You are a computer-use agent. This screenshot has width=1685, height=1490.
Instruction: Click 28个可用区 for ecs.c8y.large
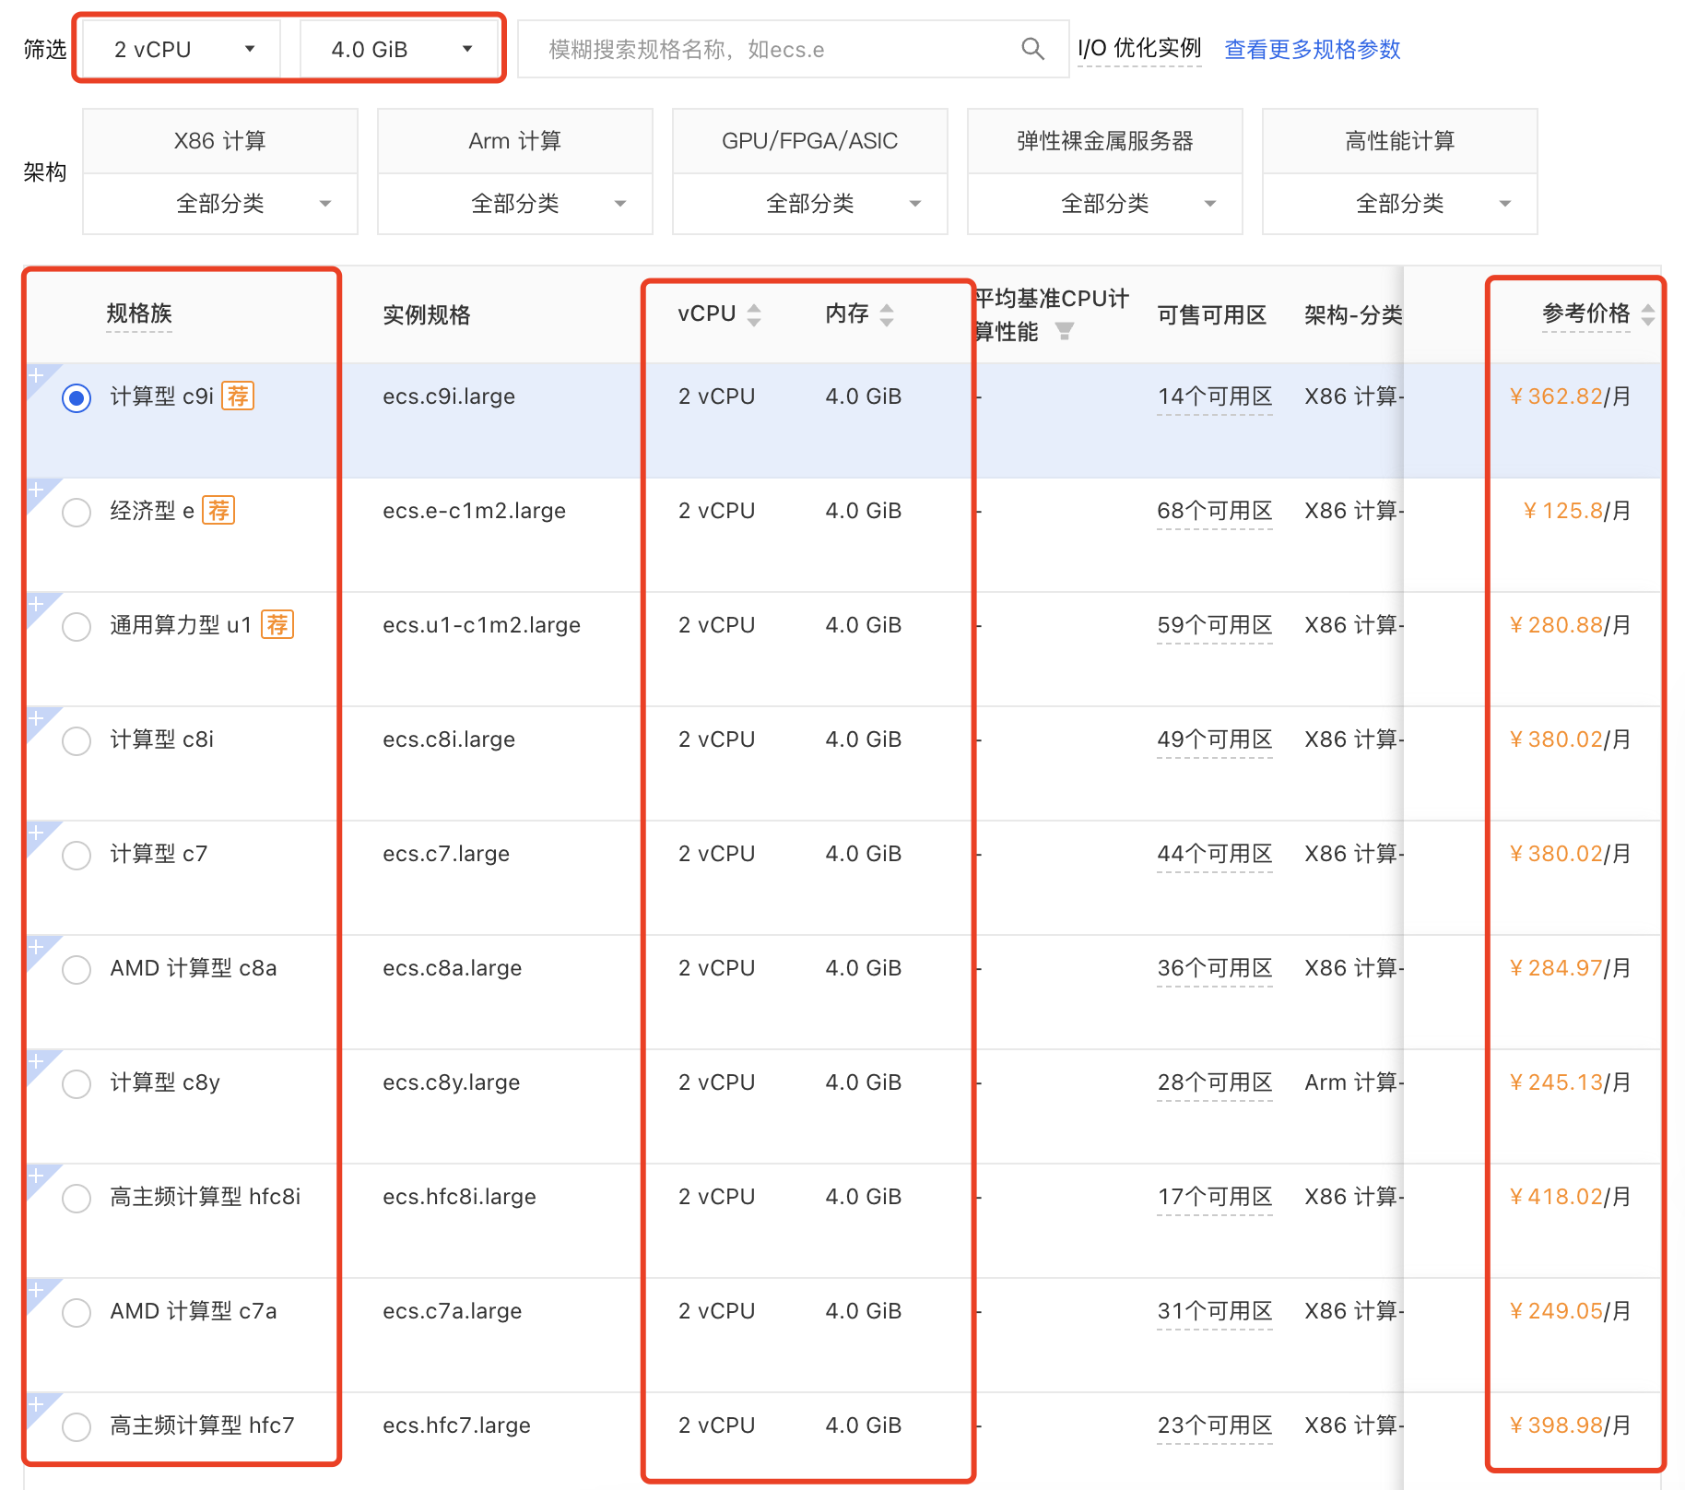tap(1215, 1082)
